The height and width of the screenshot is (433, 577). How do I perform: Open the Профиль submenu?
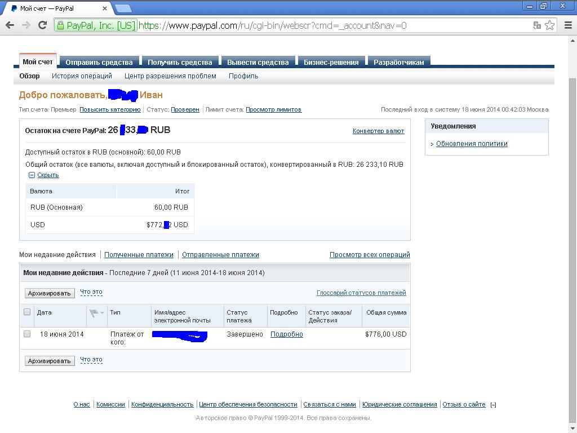pos(243,76)
